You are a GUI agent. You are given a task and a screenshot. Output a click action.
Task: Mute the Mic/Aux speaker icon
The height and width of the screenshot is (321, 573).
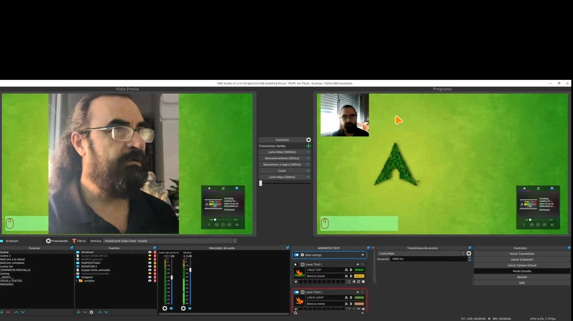coord(190,308)
